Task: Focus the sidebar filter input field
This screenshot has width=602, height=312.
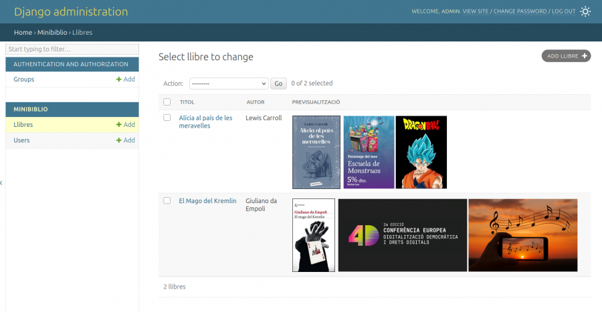Action: [72, 49]
